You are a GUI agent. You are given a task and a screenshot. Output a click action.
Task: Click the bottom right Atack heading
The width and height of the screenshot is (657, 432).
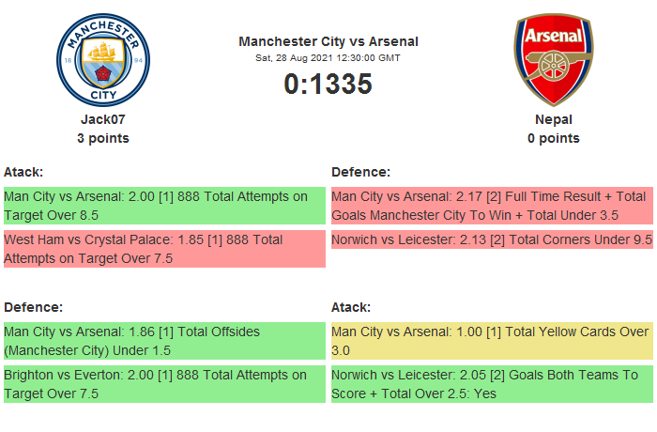click(x=351, y=307)
